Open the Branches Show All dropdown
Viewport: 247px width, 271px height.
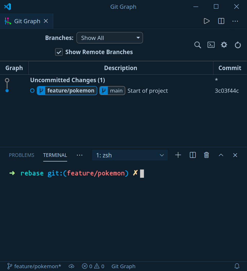pos(110,38)
